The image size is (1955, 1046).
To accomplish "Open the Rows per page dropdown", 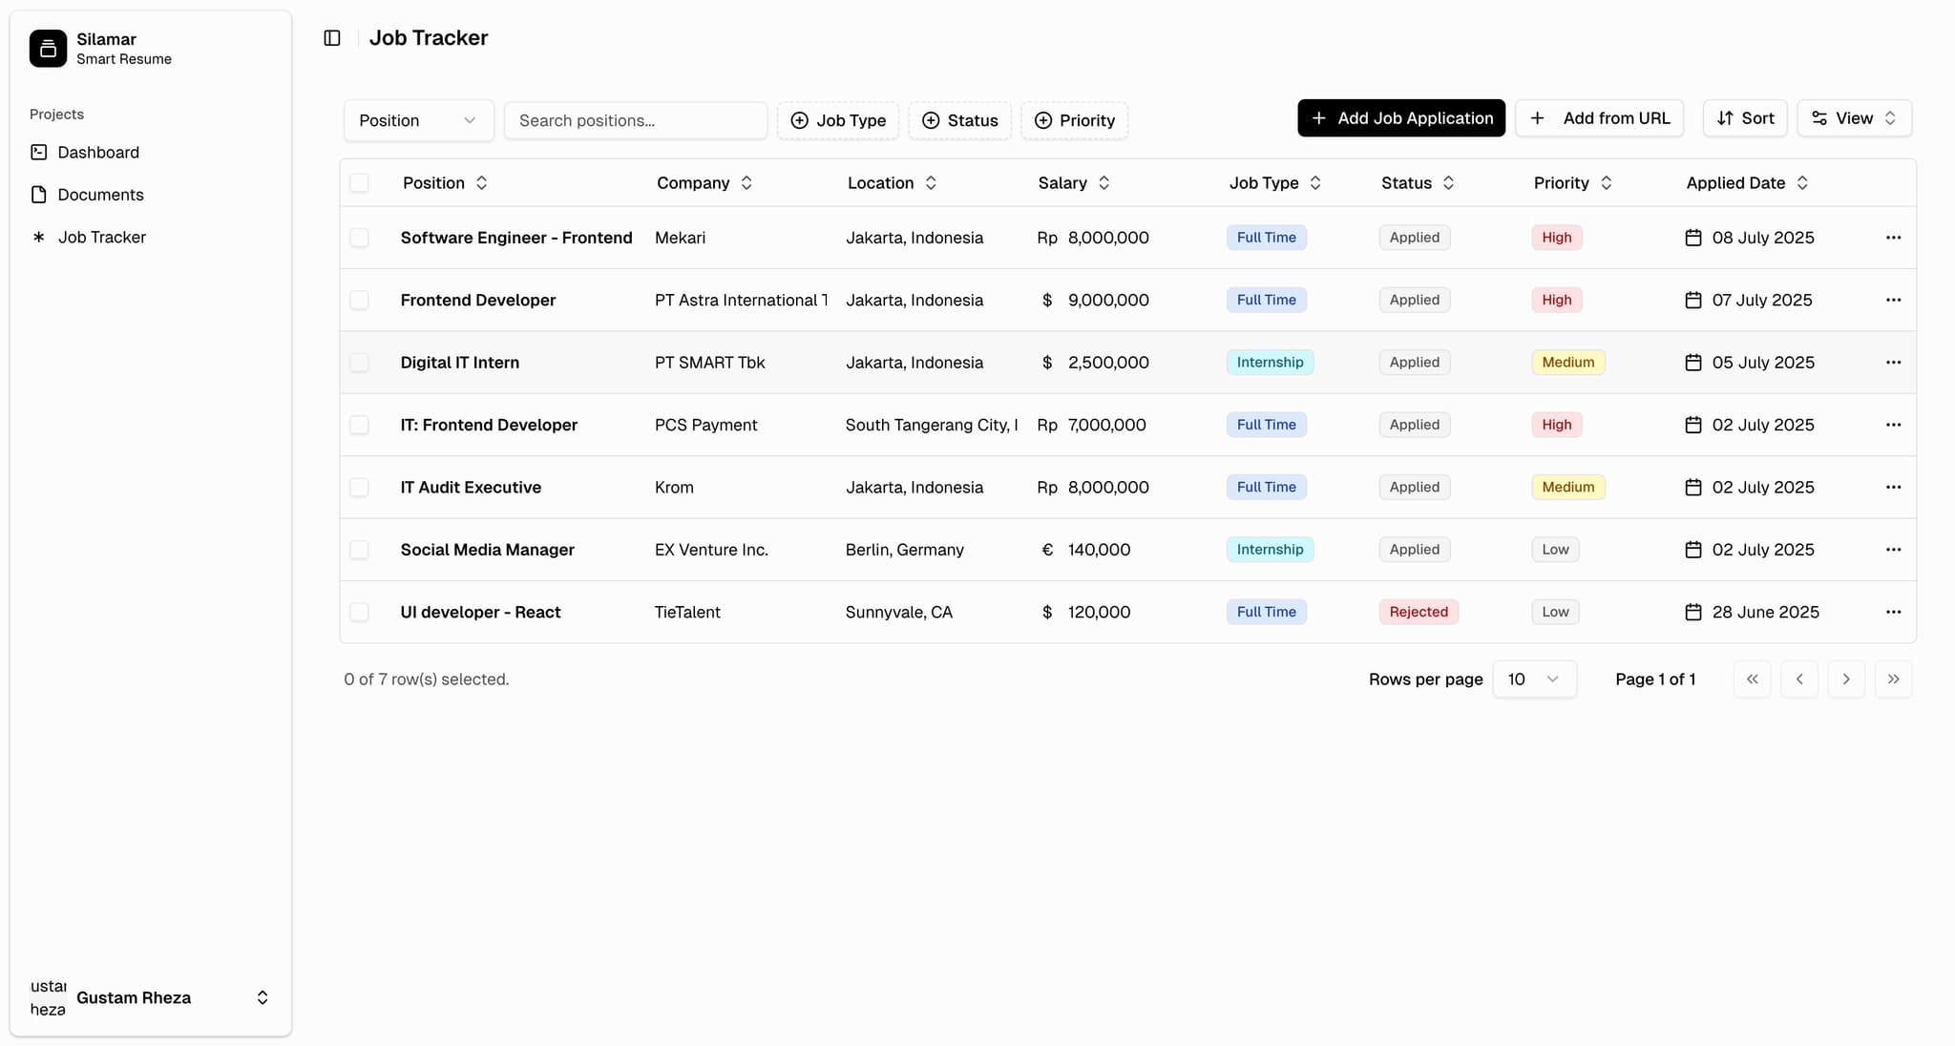I will (x=1534, y=680).
